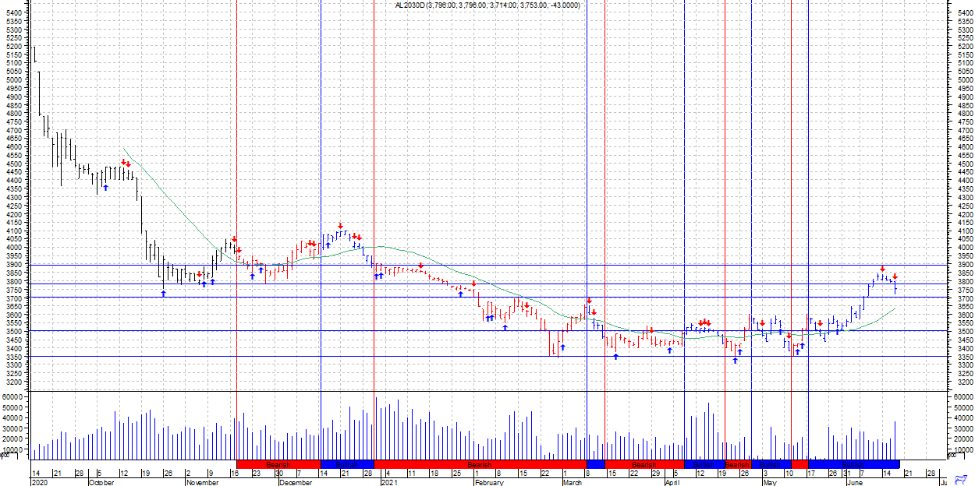Select the 2021 year label on the time axis
Screen dimensions: 975x486
pos(390,482)
